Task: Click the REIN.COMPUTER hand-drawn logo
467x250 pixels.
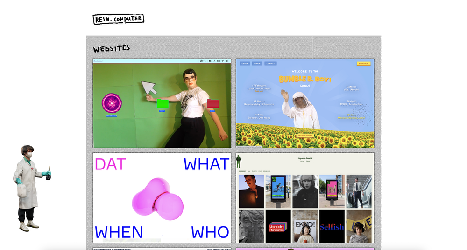Action: coord(118,19)
